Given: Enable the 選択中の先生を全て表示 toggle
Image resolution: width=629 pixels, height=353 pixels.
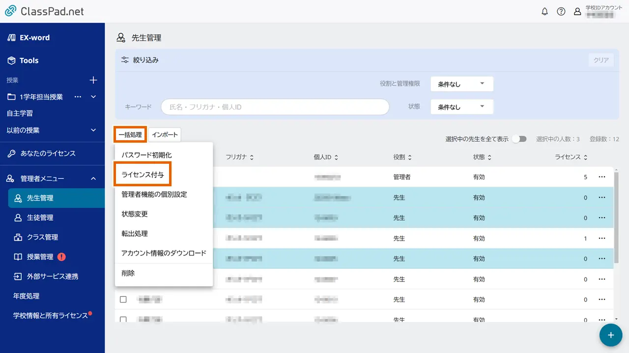Looking at the screenshot, I should 519,139.
